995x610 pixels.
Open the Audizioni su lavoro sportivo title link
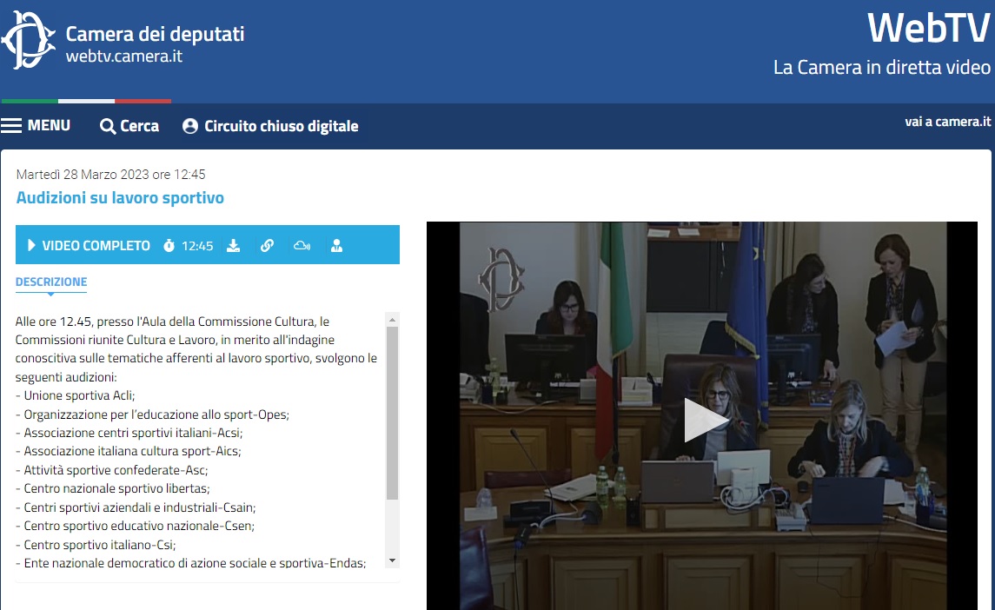[120, 198]
